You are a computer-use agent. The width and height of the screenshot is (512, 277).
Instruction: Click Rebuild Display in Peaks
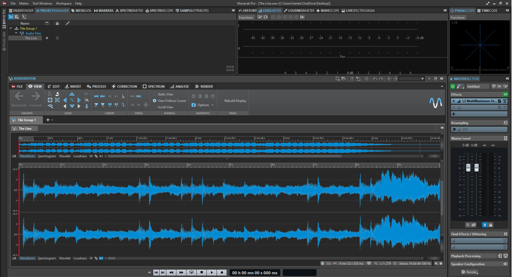(235, 101)
